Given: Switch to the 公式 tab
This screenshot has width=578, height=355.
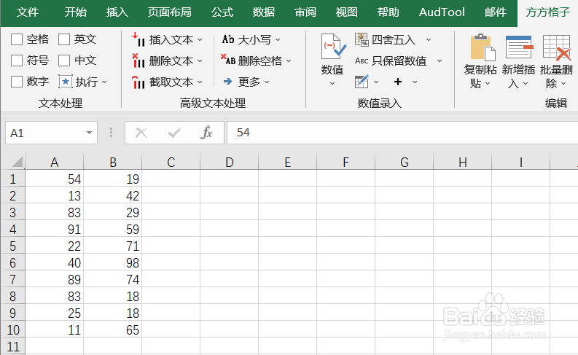Looking at the screenshot, I should coord(222,12).
